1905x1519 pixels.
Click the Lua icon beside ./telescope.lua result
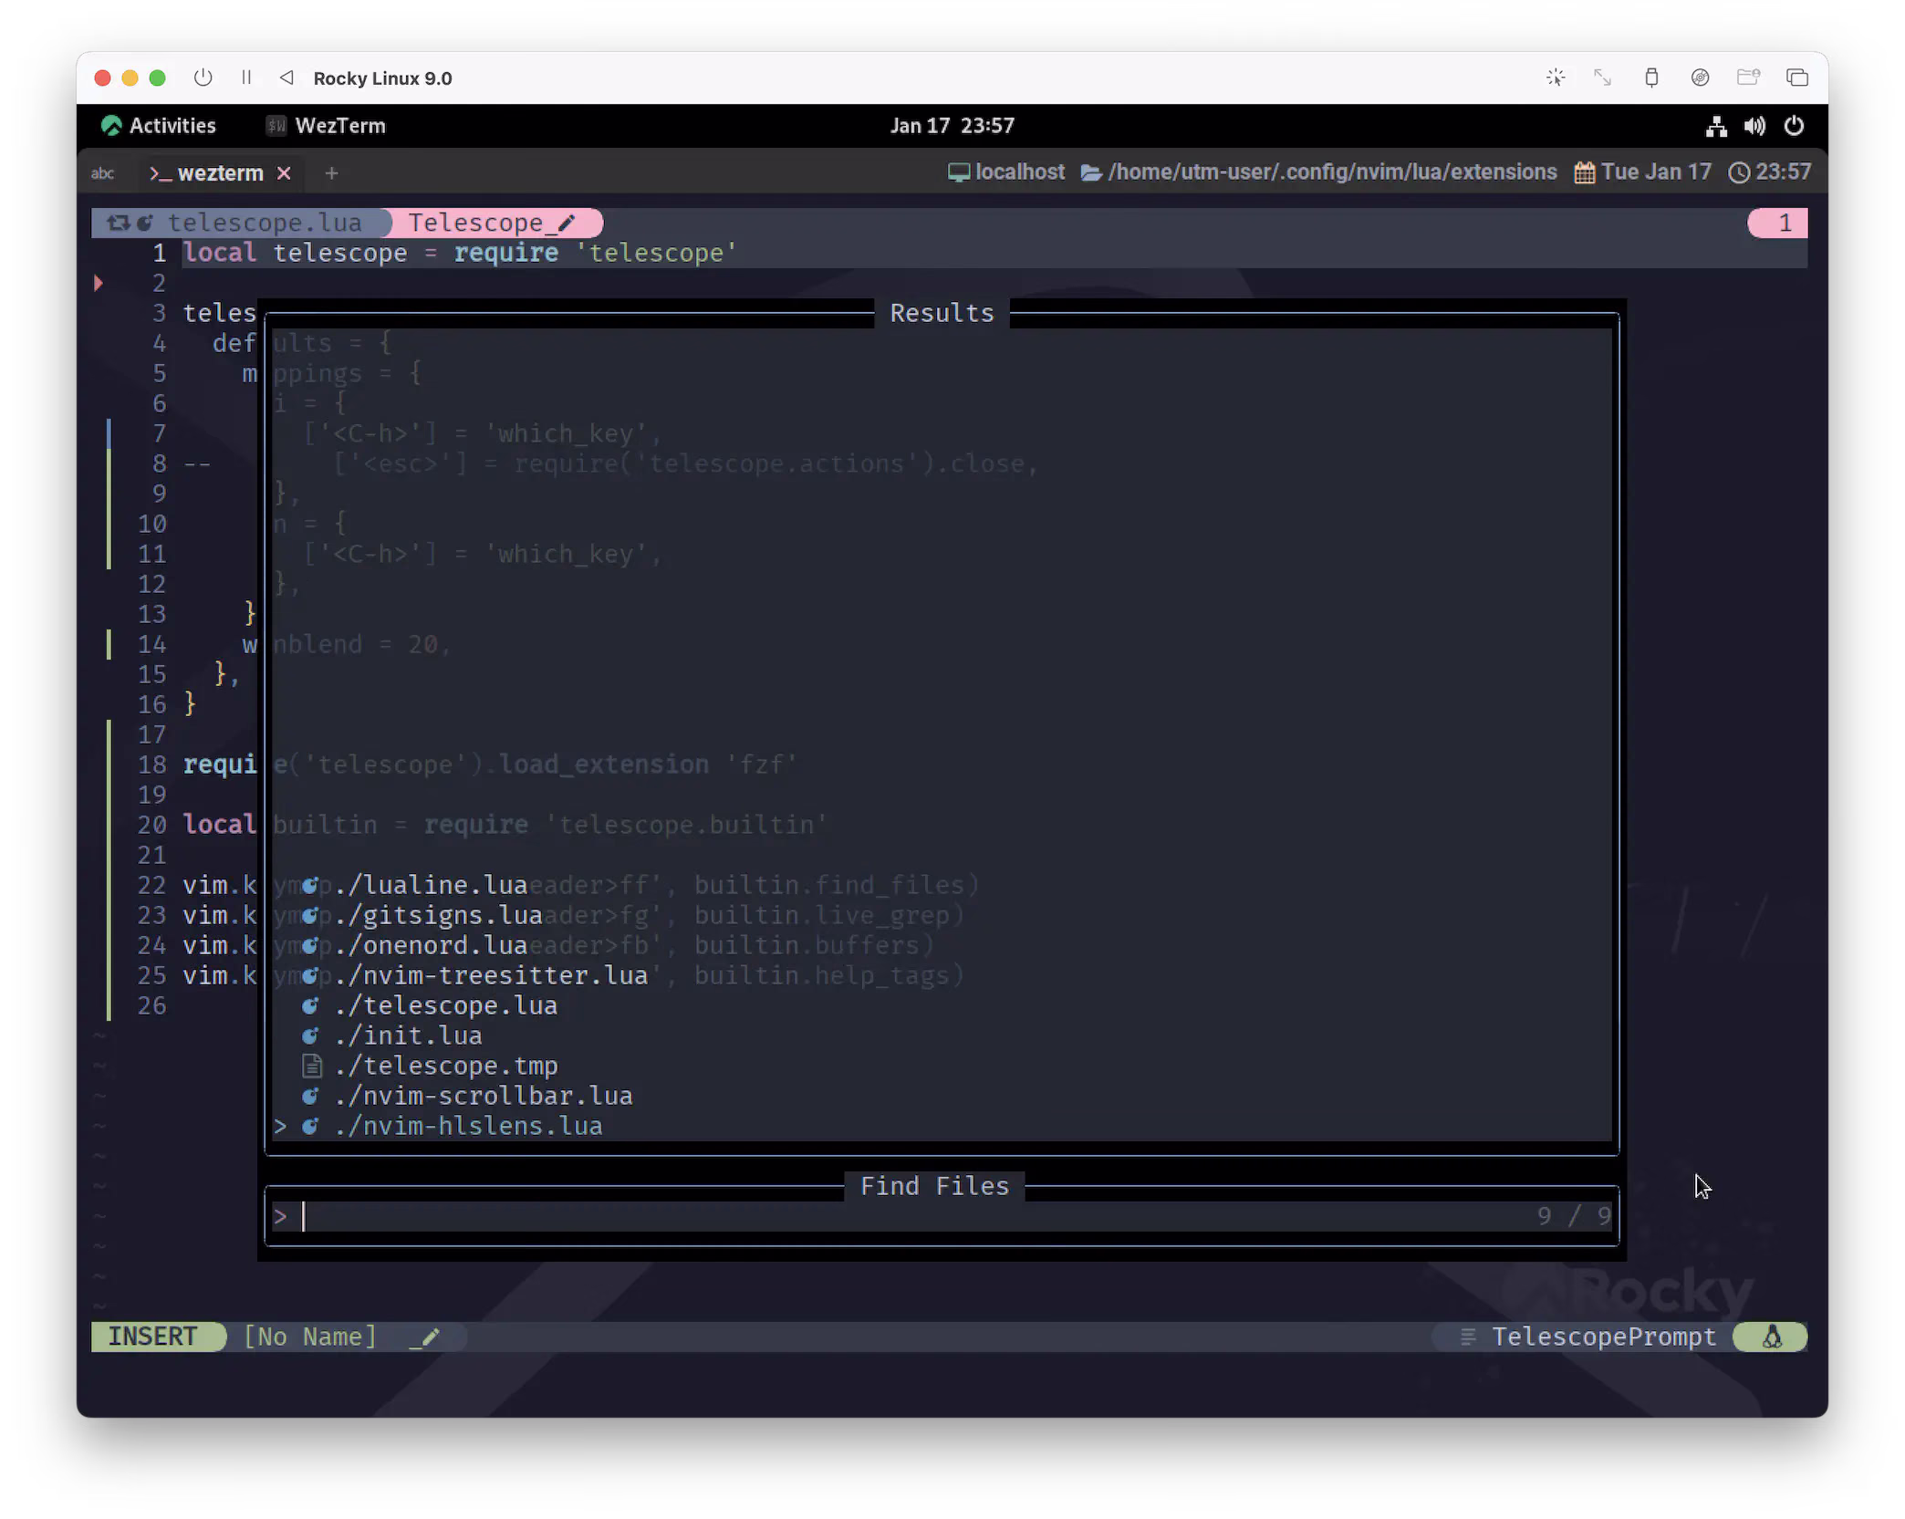311,1005
